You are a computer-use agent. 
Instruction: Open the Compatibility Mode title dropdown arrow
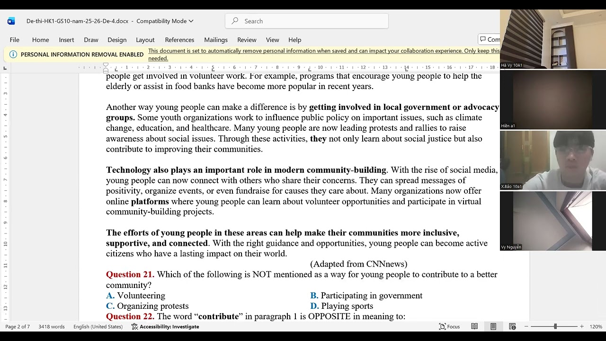[191, 21]
